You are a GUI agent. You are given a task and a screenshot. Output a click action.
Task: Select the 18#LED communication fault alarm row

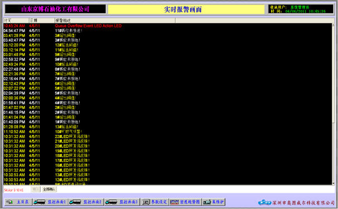tap(167, 155)
